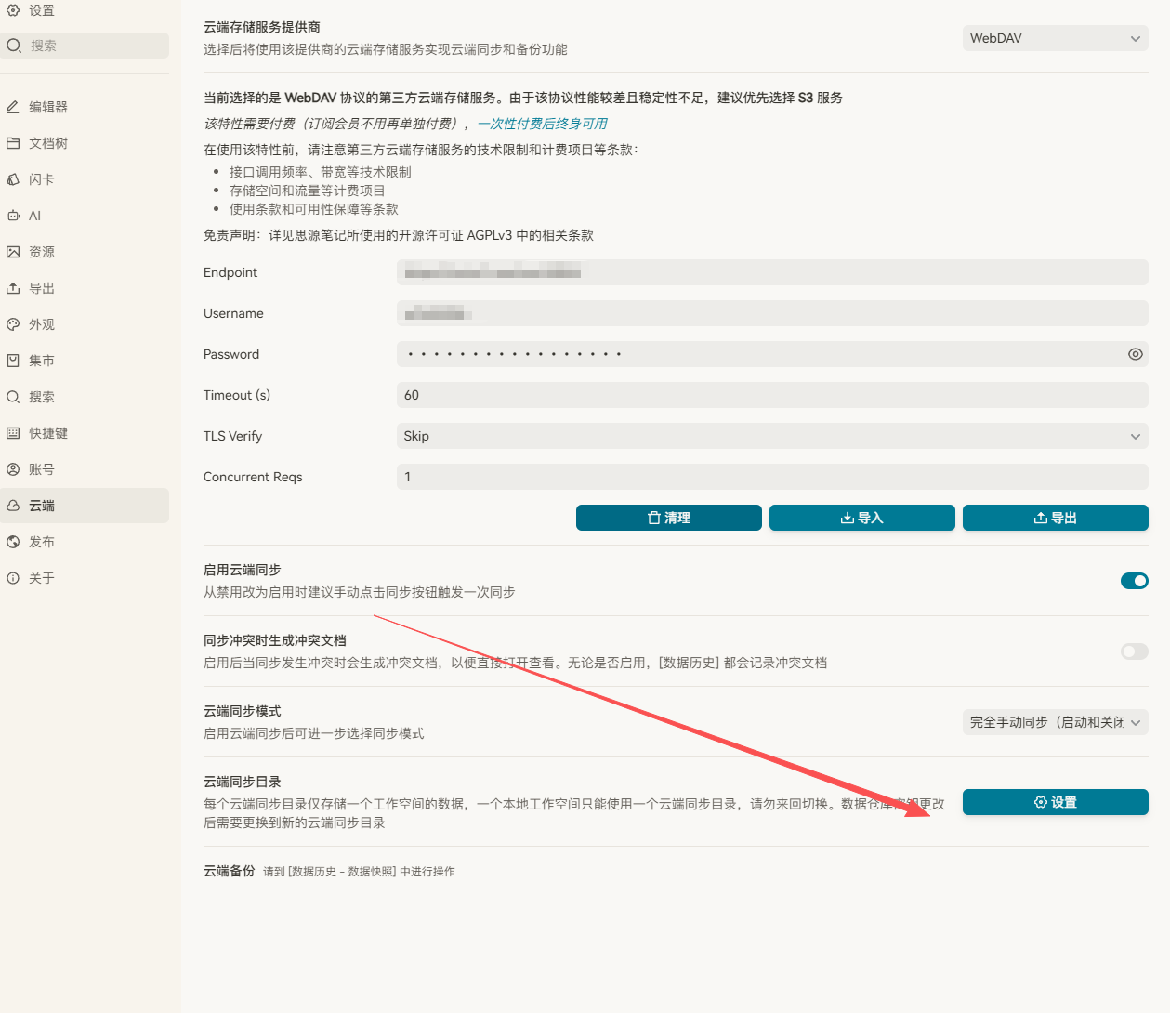The image size is (1170, 1013).
Task: Click the 使用条款和可用性保障等条款 bullet
Action: [314, 209]
